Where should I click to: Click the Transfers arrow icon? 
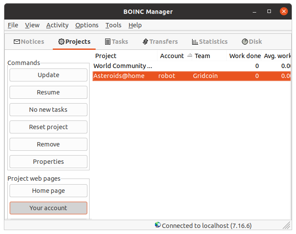[x=145, y=42]
